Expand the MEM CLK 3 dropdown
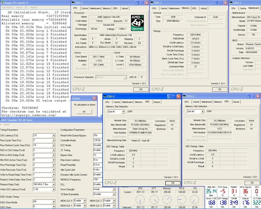 tap(114, 206)
